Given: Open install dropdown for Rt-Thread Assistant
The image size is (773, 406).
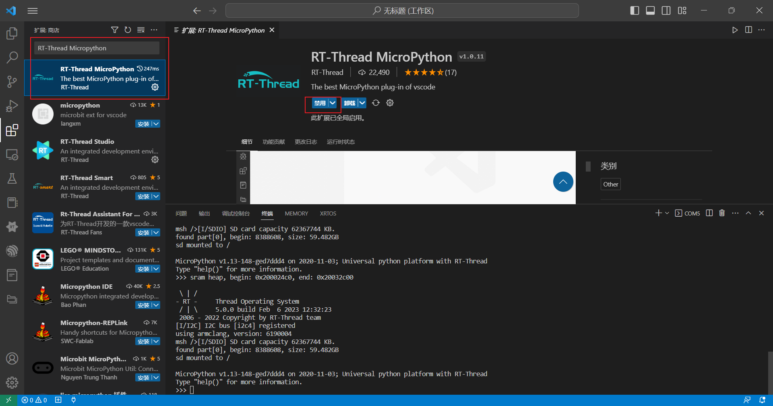Looking at the screenshot, I should tap(156, 232).
